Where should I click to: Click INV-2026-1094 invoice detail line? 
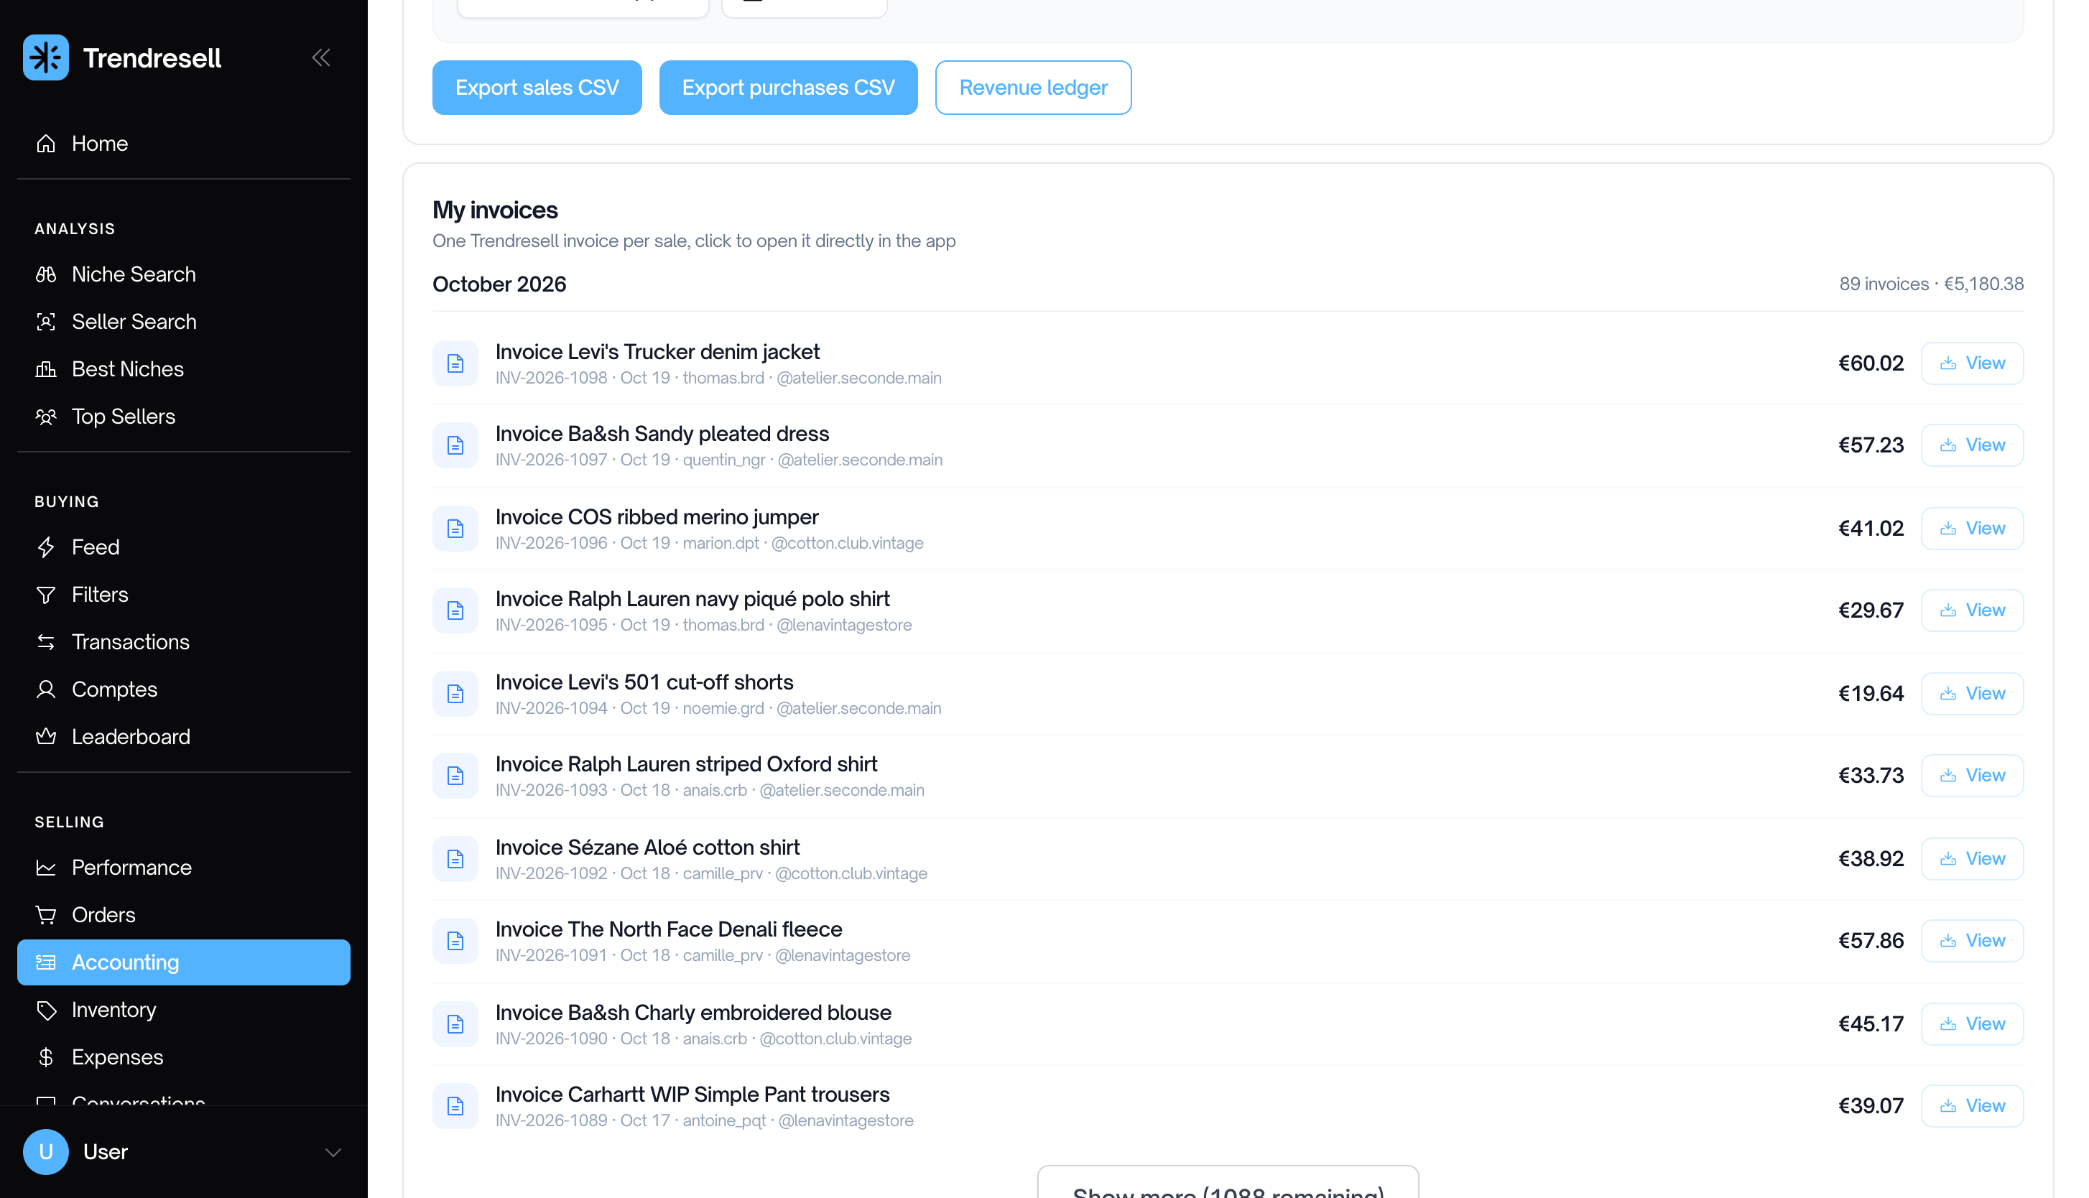718,708
